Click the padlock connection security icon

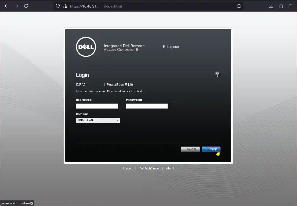[x=65, y=6]
